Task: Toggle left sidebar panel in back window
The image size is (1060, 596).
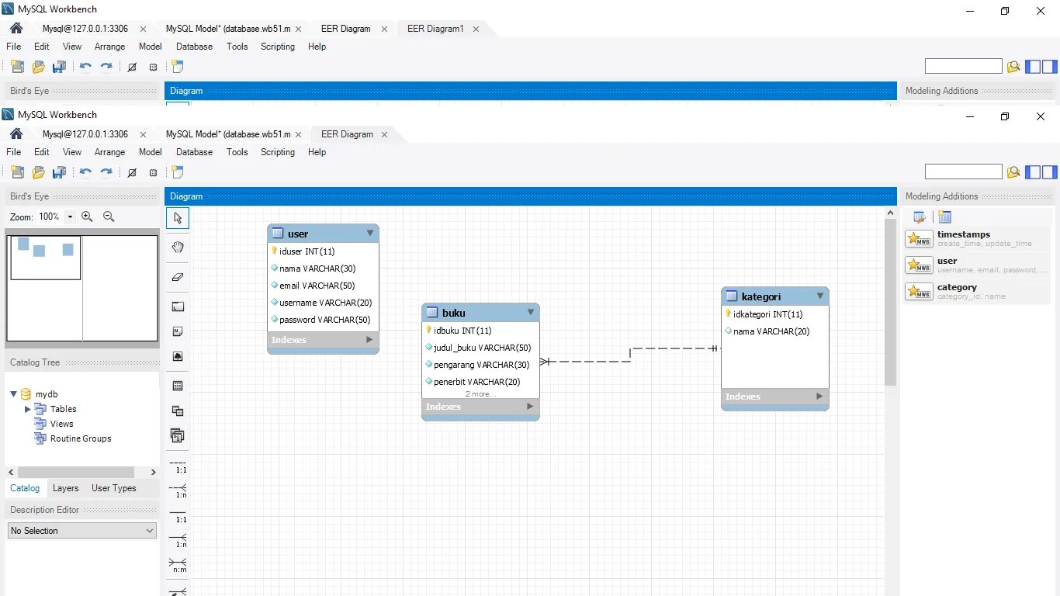Action: (1033, 67)
